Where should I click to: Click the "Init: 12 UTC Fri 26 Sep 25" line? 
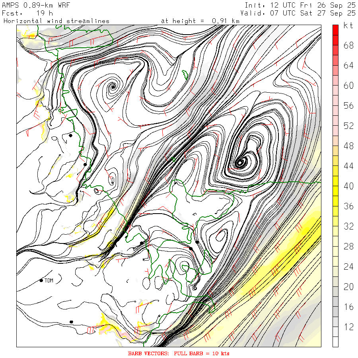tap(300, 5)
